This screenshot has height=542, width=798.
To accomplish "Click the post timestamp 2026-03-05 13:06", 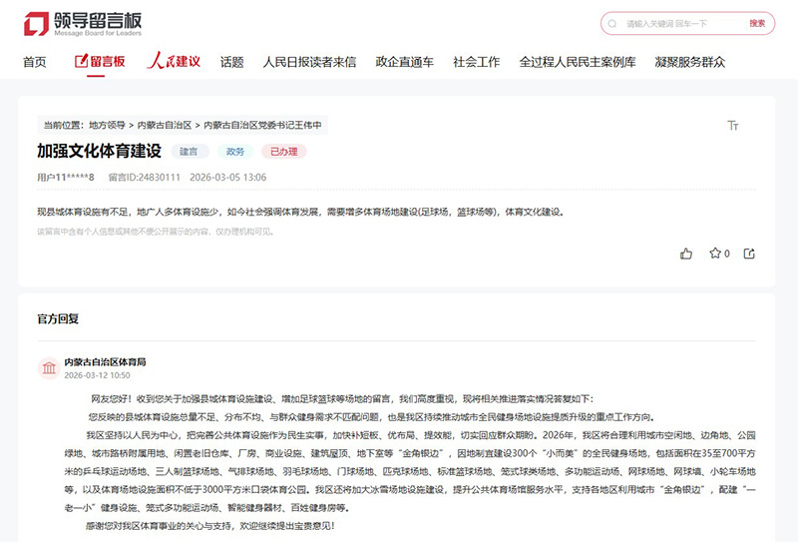I will [228, 178].
